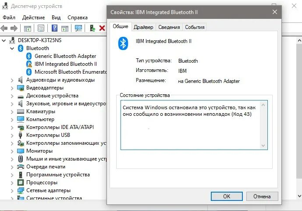Close the IBM Integrated Bluetooth II properties dialog
The image size is (302, 211).
(275, 12)
